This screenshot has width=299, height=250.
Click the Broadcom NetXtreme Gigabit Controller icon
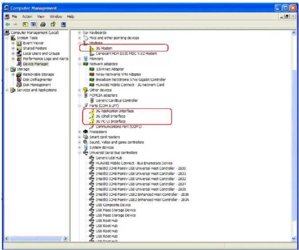[92, 80]
